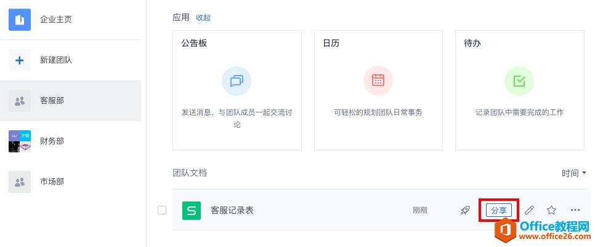The image size is (595, 247).
Task: Click the 团队文档 section heading
Action: click(190, 173)
